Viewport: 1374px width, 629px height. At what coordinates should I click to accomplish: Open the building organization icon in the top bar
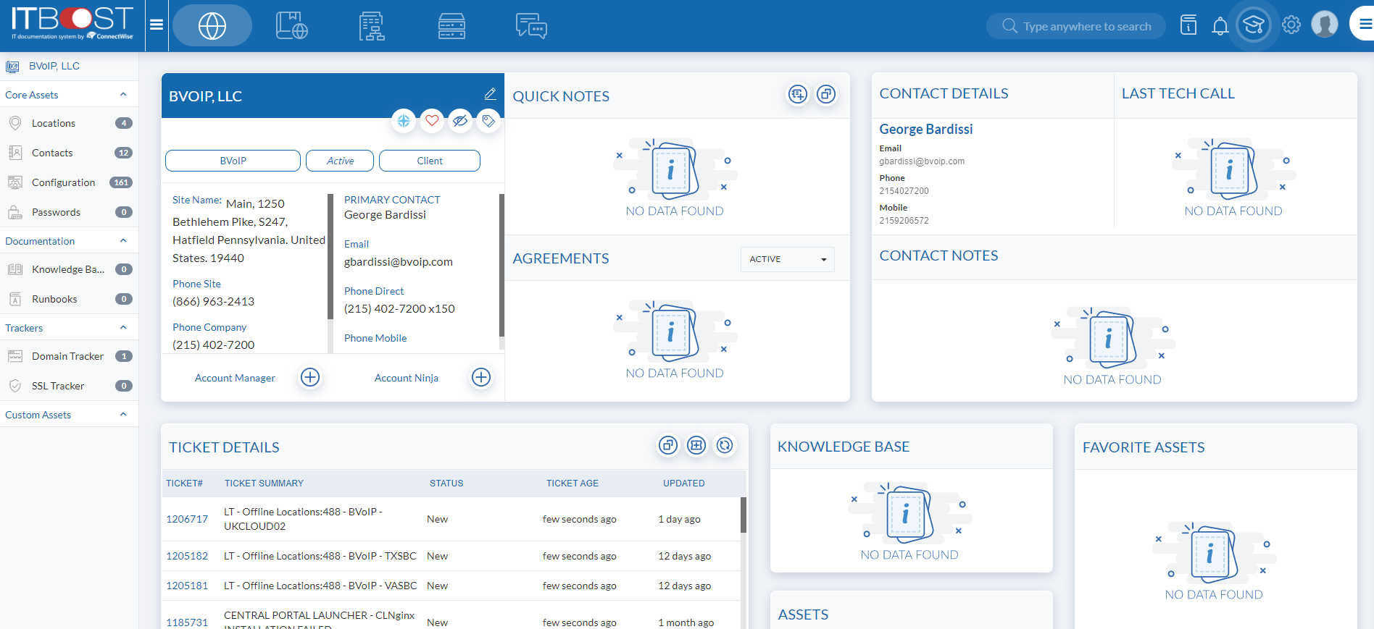tap(372, 26)
